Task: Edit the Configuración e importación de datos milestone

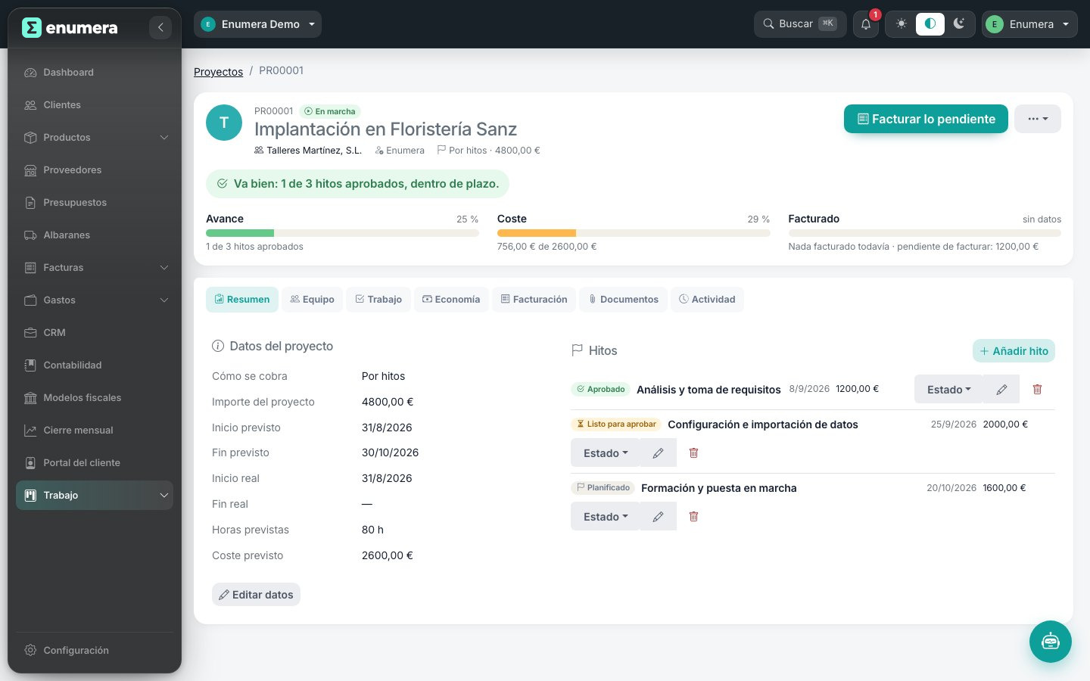Action: coord(658,453)
